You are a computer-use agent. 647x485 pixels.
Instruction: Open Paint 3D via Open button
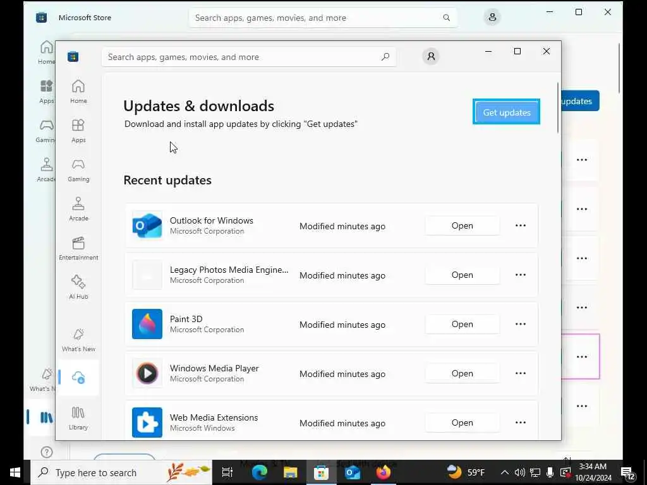462,324
